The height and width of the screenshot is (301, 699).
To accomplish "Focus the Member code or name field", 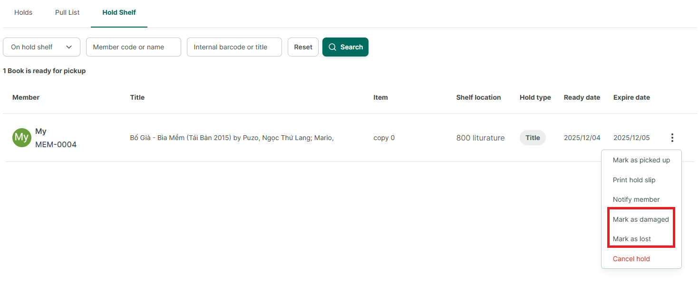I will pos(134,47).
